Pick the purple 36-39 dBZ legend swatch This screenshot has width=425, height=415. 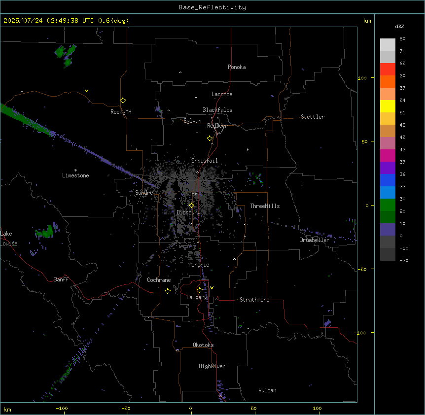pyautogui.click(x=388, y=168)
